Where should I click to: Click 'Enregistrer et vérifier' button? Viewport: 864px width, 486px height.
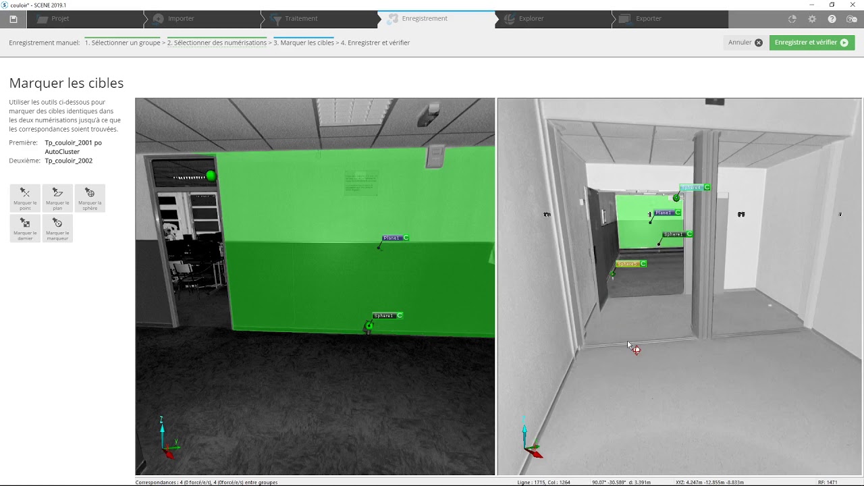tap(812, 43)
